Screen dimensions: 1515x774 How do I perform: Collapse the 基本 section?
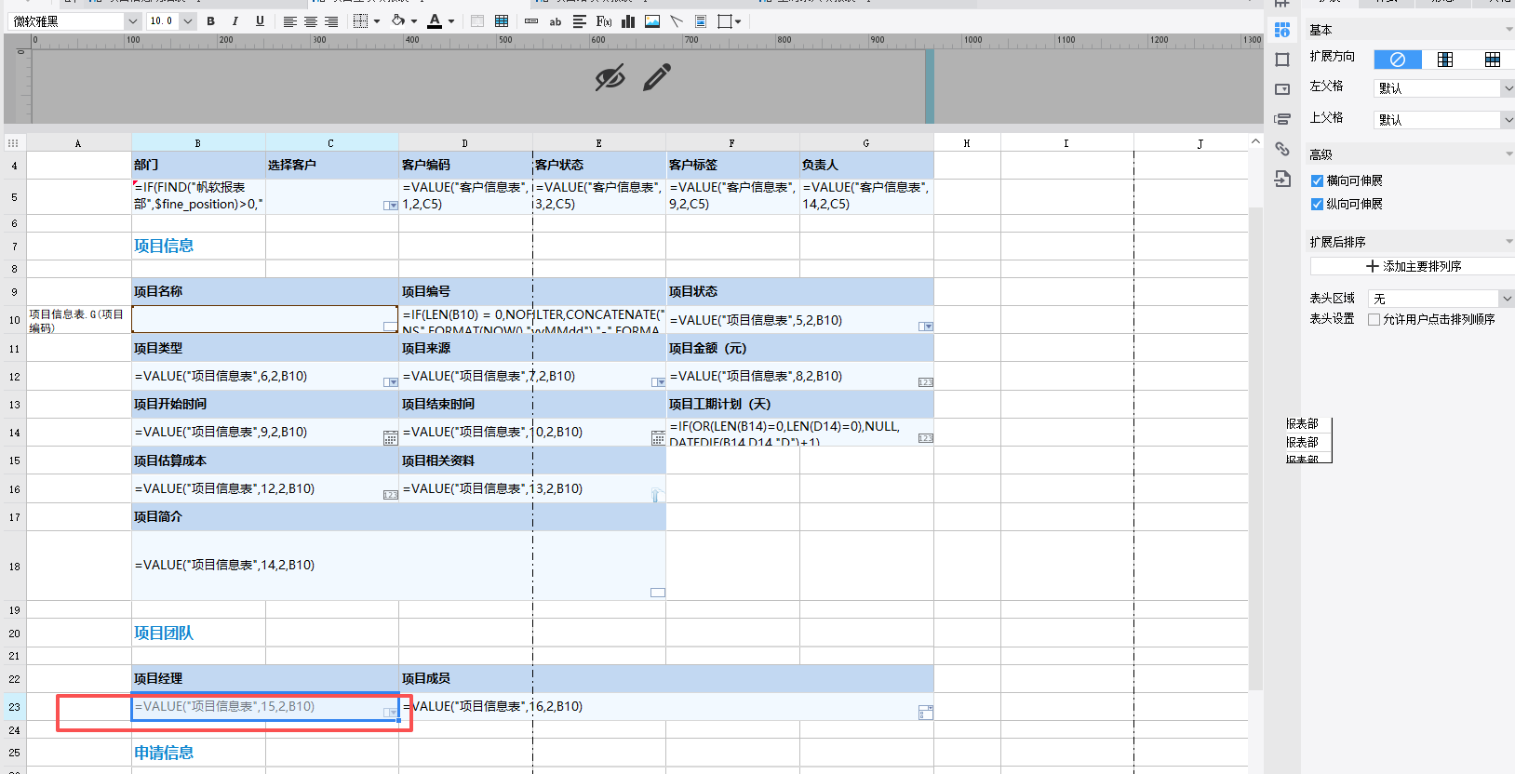pos(1508,30)
